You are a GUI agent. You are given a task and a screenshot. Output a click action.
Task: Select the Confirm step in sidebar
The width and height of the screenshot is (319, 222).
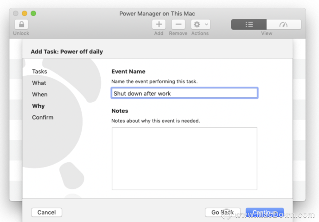[x=43, y=117]
